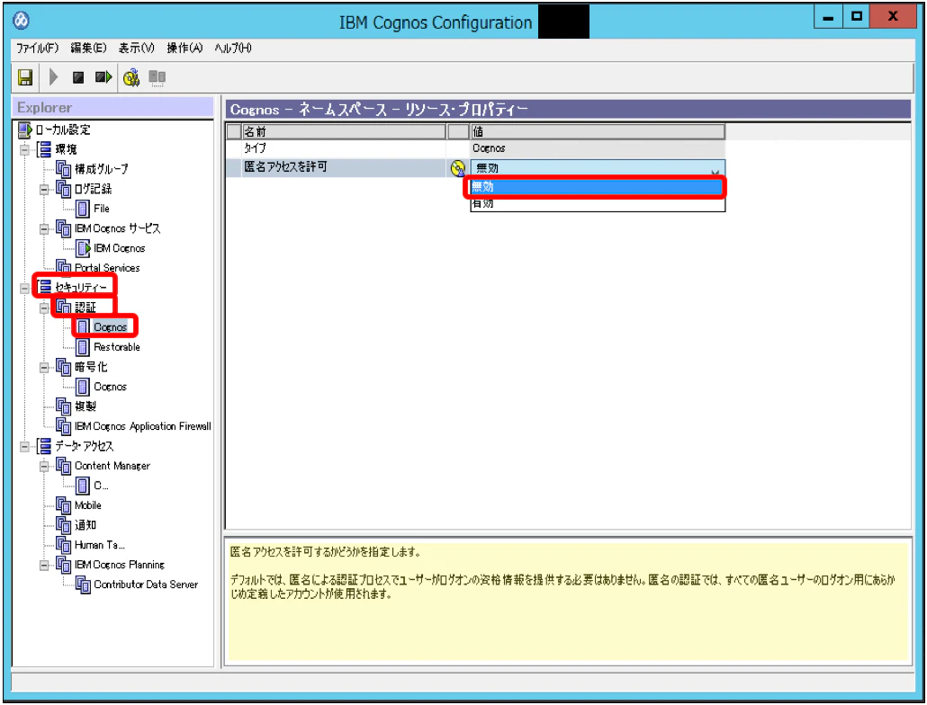Viewport: 927px width, 705px height.
Task: Select Cognos namespace under 認証
Action: click(x=110, y=327)
